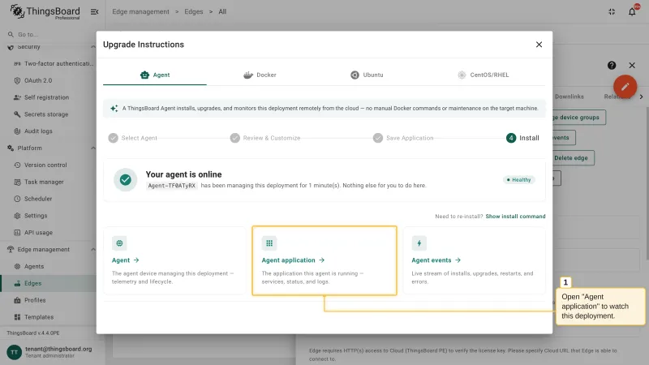Click the Edge management breadcrumb
This screenshot has width=649, height=365.
pyautogui.click(x=140, y=11)
